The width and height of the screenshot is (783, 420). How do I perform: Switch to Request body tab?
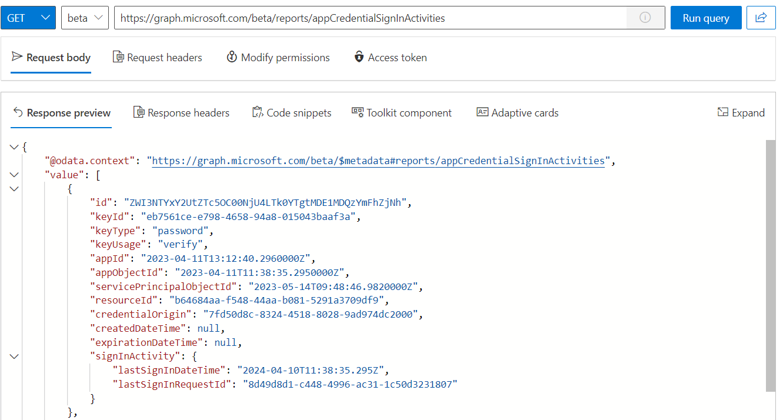(x=51, y=58)
